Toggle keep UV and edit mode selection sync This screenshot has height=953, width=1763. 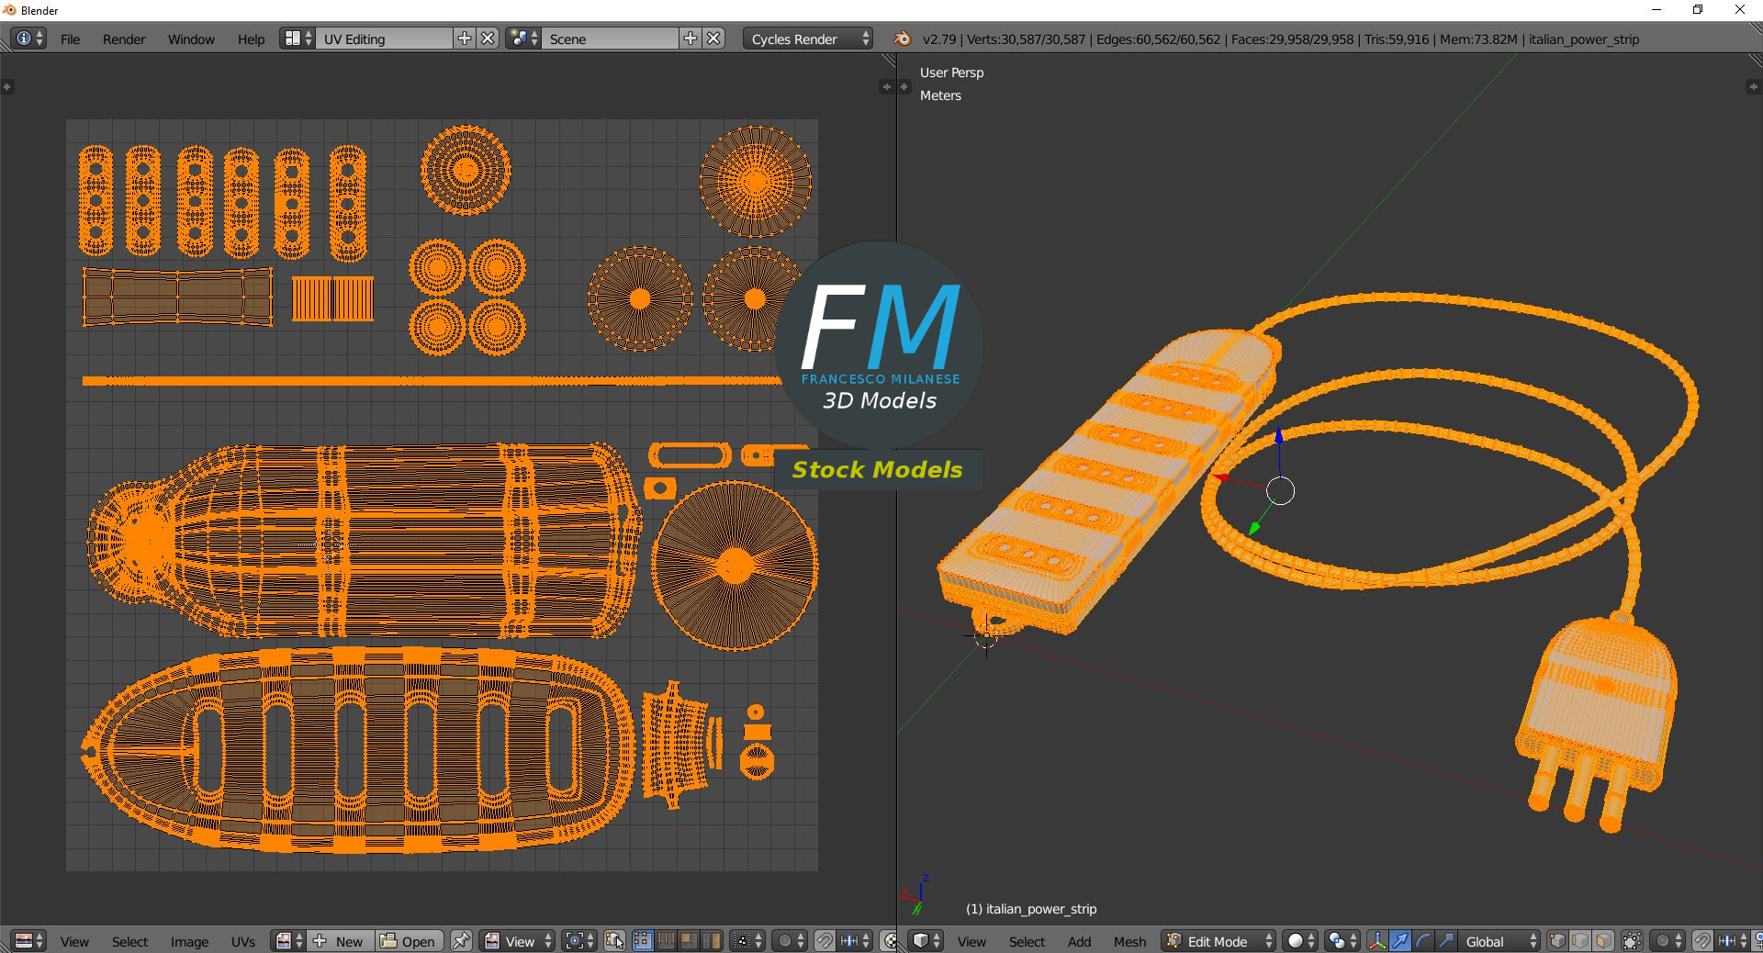tap(615, 941)
